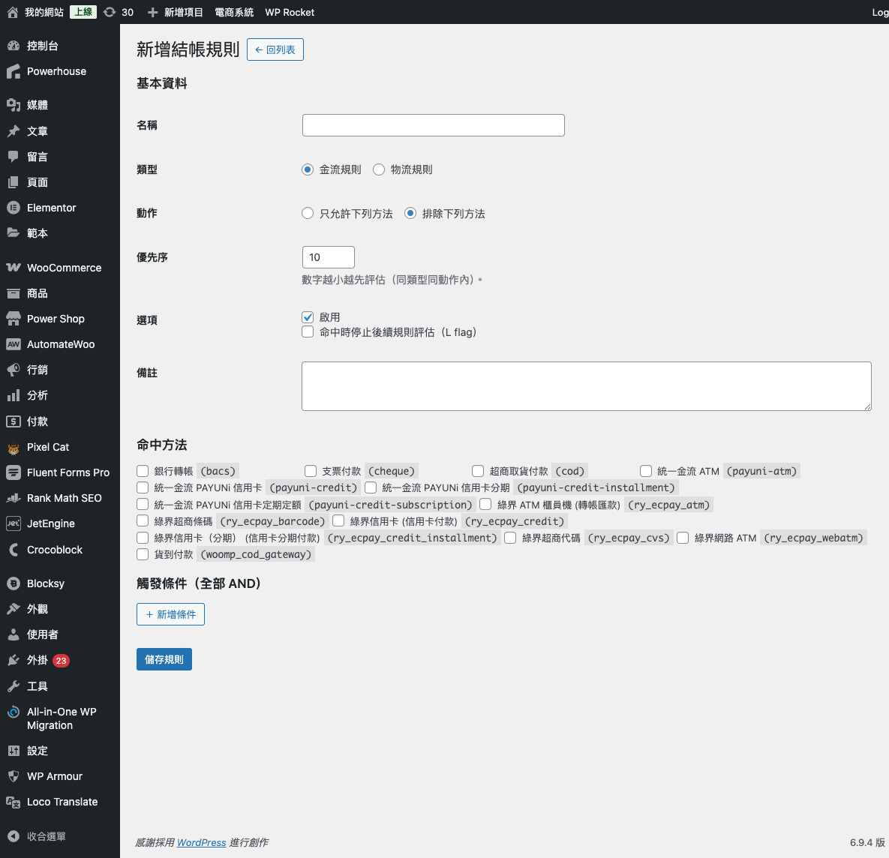This screenshot has width=889, height=858.
Task: Check the 銀行轉帳 (bacs) method
Action: pos(143,471)
